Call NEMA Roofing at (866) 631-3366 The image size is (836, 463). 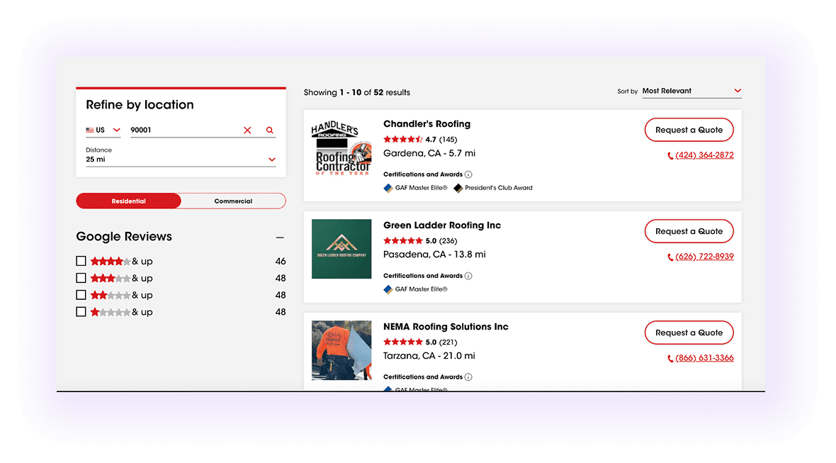tap(704, 358)
